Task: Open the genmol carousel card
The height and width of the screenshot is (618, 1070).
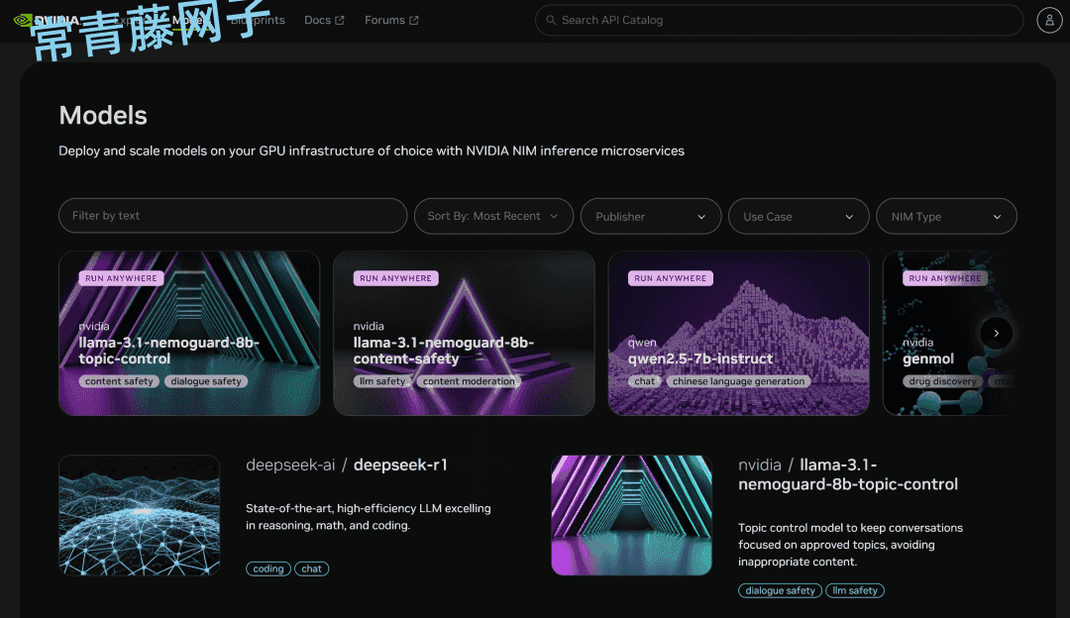Action: [x=948, y=334]
